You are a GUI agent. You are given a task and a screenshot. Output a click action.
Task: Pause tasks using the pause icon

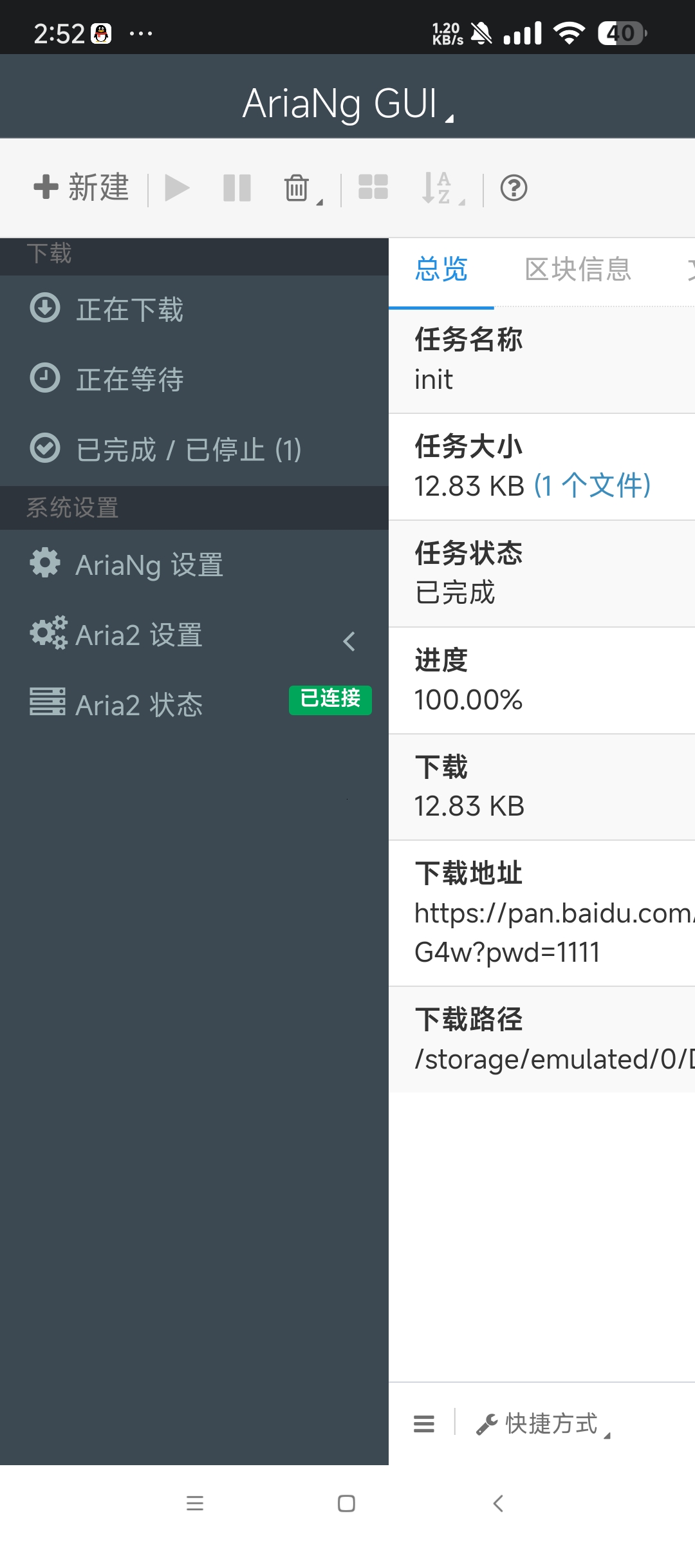pyautogui.click(x=236, y=187)
